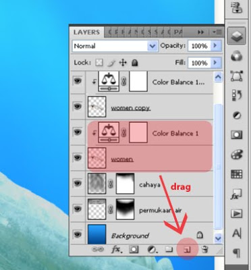
Task: Hide the Color Balance 1 copy layer
Action: (78, 81)
